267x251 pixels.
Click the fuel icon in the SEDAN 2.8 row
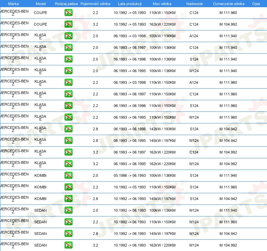68,234
